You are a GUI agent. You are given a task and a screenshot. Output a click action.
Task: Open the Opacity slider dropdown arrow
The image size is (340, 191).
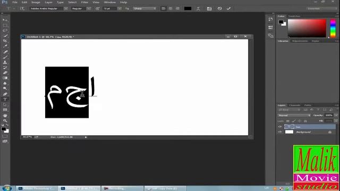coord(336,116)
